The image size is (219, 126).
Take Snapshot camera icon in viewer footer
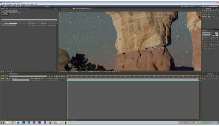[x=77, y=72]
